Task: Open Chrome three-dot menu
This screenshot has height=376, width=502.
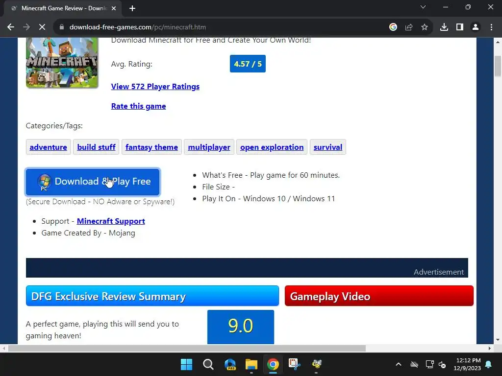Action: click(491, 27)
